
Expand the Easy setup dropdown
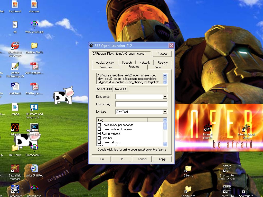[x=165, y=97]
